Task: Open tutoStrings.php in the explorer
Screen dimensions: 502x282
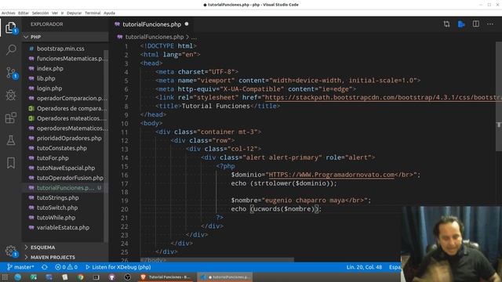Action: coord(57,197)
